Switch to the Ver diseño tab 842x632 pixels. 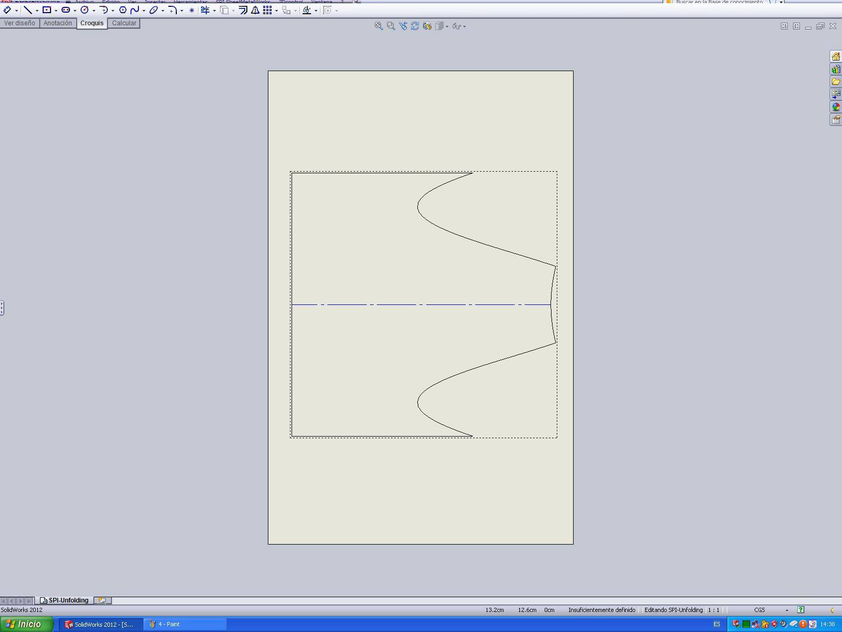(19, 23)
